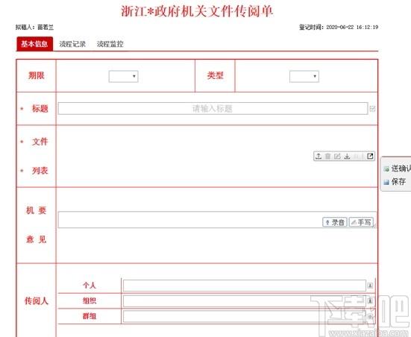Click the 请输入标题 title input field
This screenshot has width=411, height=337.
click(x=213, y=109)
